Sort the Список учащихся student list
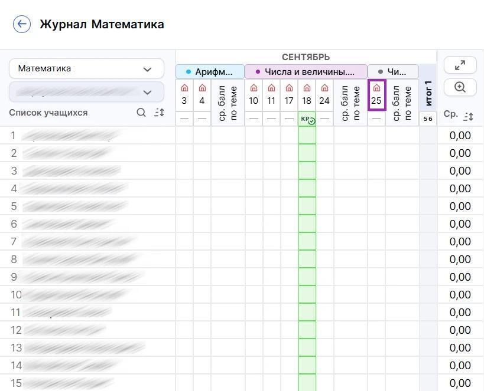Screen dimensions: 484x391 (x=160, y=113)
